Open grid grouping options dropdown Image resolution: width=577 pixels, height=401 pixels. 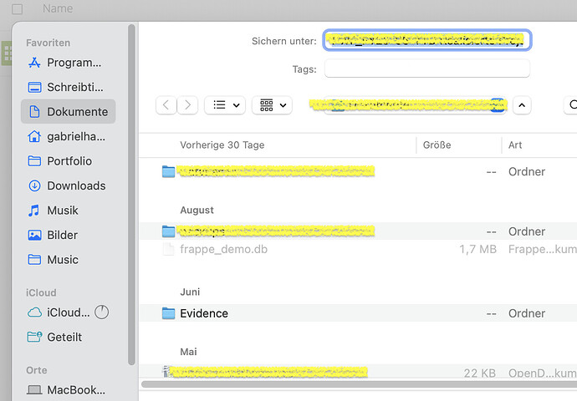tap(273, 105)
